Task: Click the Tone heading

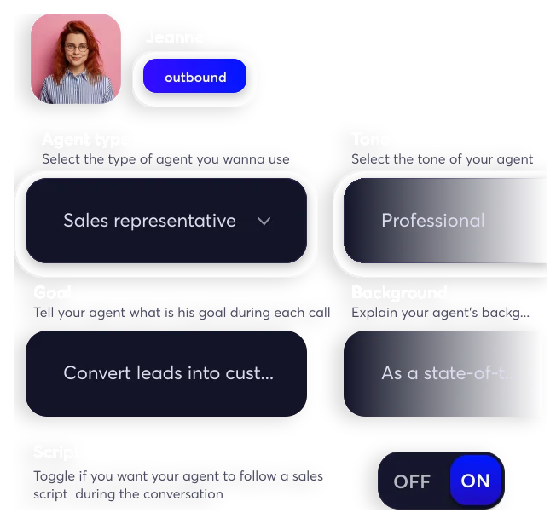Action: tap(370, 139)
